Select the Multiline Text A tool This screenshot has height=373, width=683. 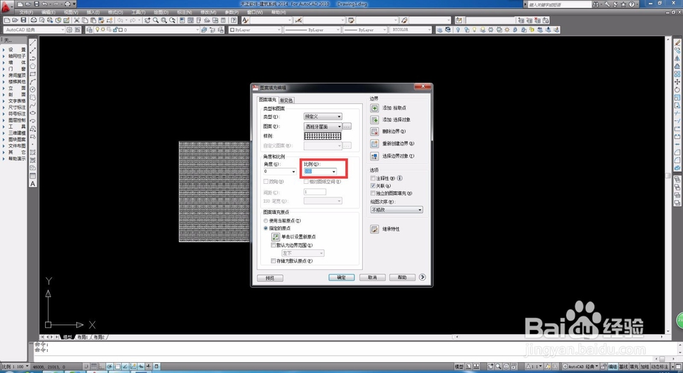(33, 184)
